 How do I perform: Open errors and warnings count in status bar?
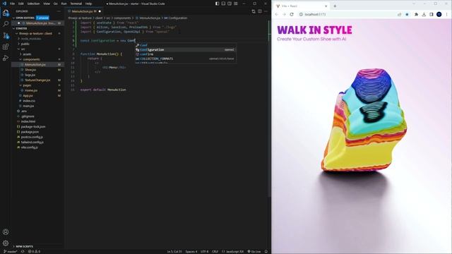34,251
